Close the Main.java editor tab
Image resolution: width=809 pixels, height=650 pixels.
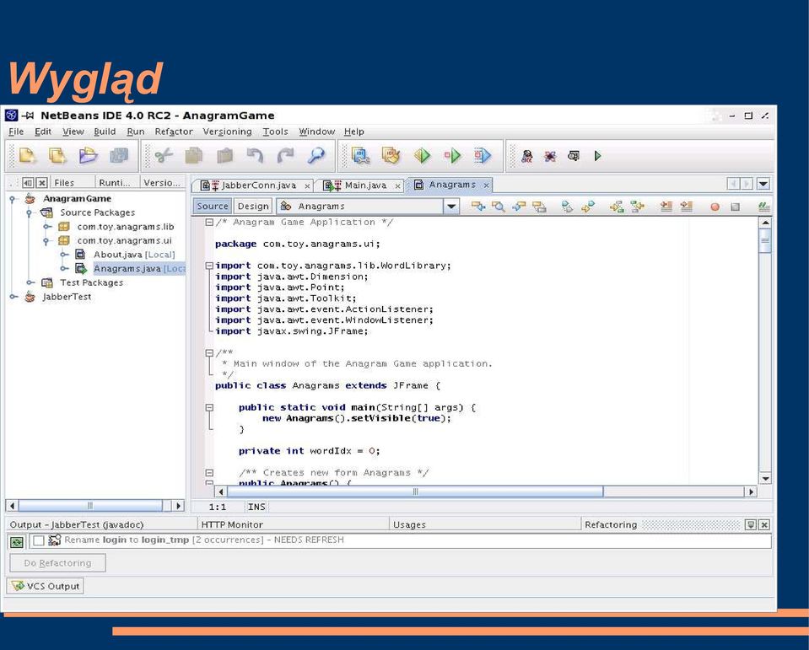point(398,186)
